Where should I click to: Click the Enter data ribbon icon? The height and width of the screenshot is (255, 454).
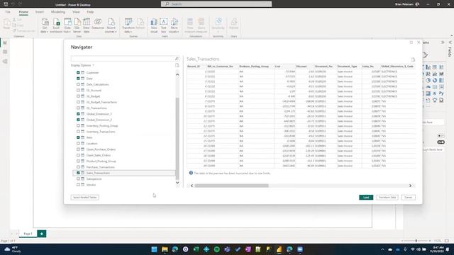pos(87,22)
